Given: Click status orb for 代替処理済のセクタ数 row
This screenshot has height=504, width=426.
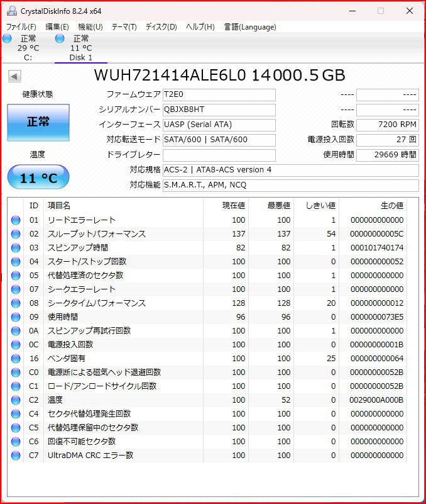Looking at the screenshot, I should pos(16,276).
